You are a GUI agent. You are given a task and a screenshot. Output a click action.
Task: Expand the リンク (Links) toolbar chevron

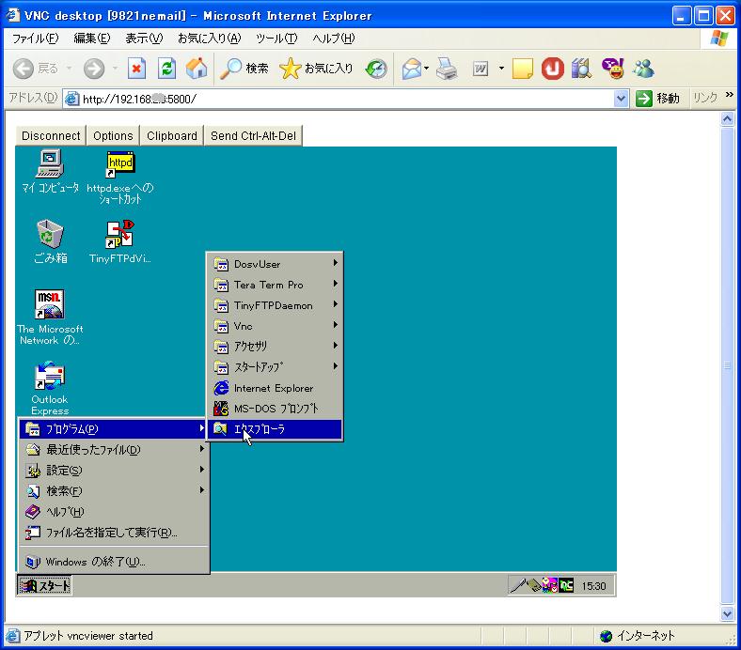click(730, 95)
